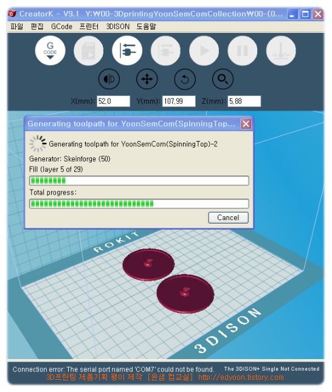Image resolution: width=332 pixels, height=392 pixels.
Task: Minimize the CreatorK window
Action: pyautogui.click(x=292, y=14)
